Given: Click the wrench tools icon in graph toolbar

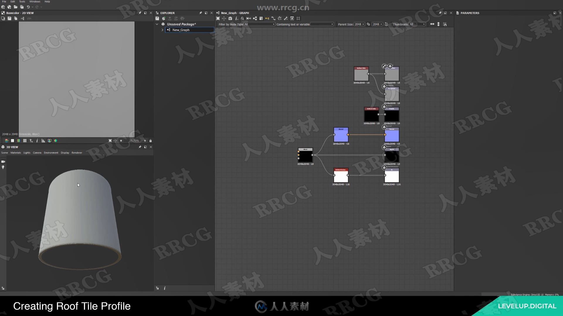Looking at the screenshot, I should 286,18.
